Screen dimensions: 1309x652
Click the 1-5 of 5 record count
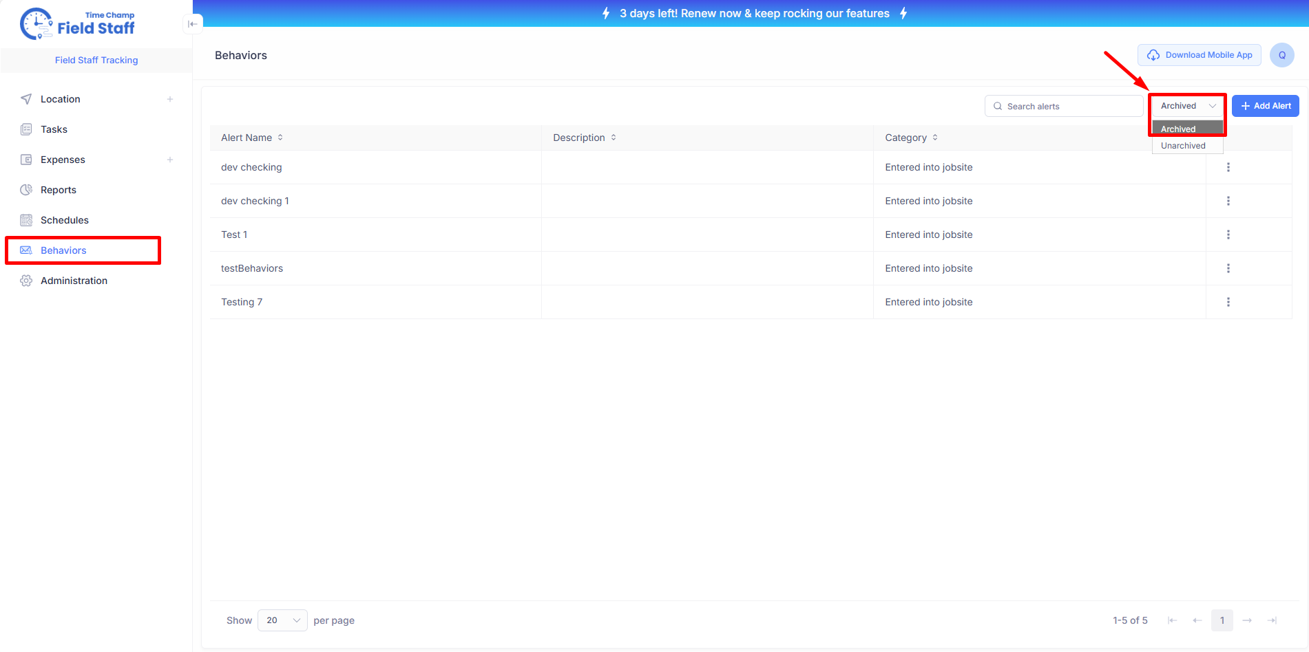1131,620
